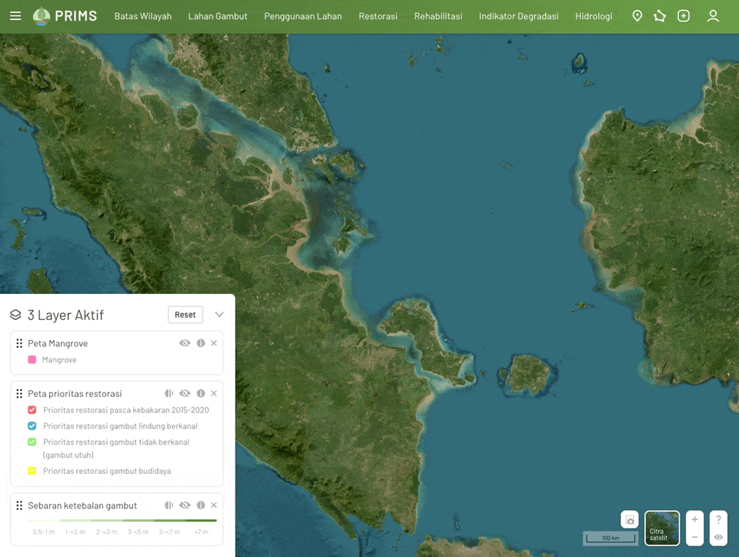Select the polygon draw tool icon

click(660, 16)
